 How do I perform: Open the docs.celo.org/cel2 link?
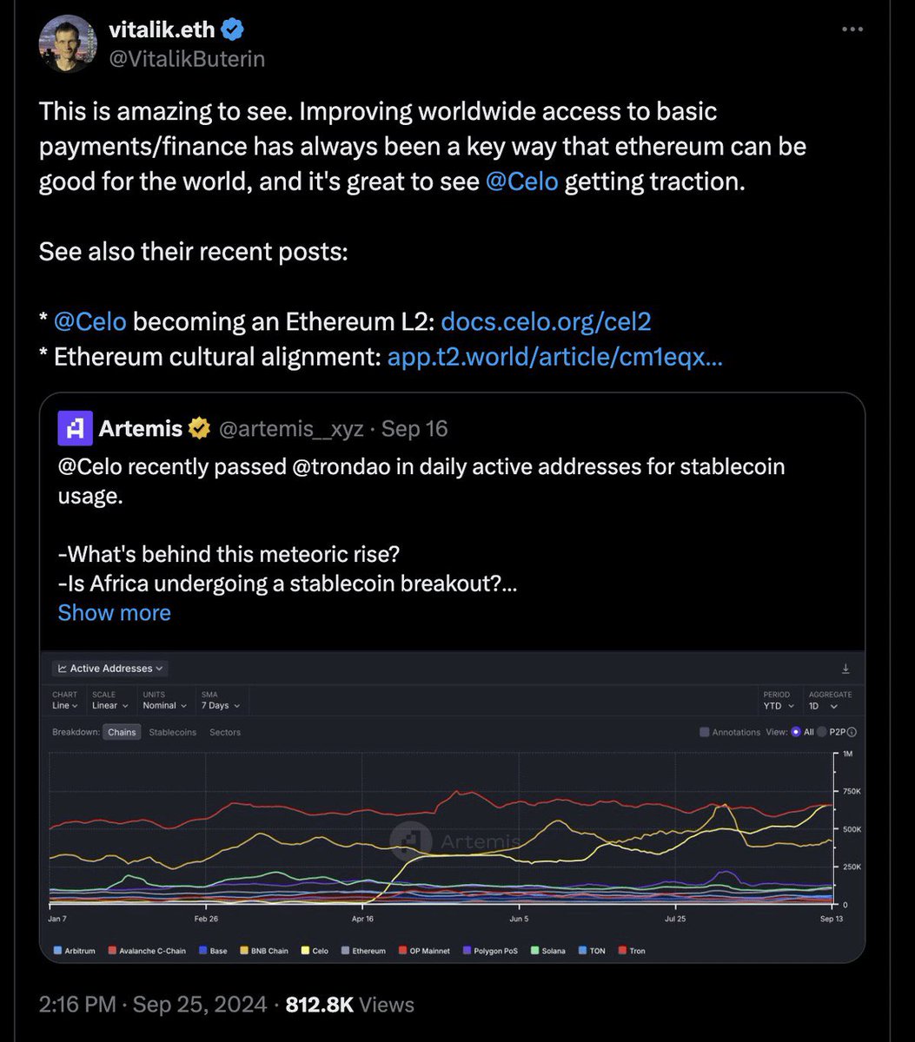[547, 321]
